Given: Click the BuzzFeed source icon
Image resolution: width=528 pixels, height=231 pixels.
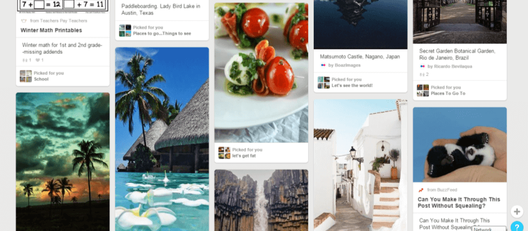Looking at the screenshot, I should tap(421, 190).
